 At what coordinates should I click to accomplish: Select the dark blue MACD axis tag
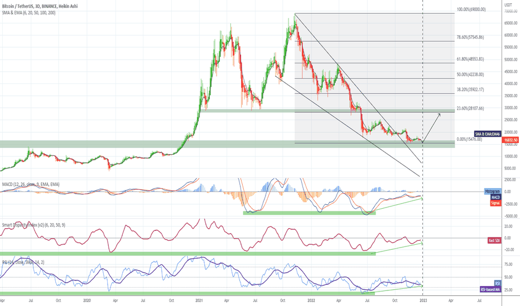click(495, 197)
